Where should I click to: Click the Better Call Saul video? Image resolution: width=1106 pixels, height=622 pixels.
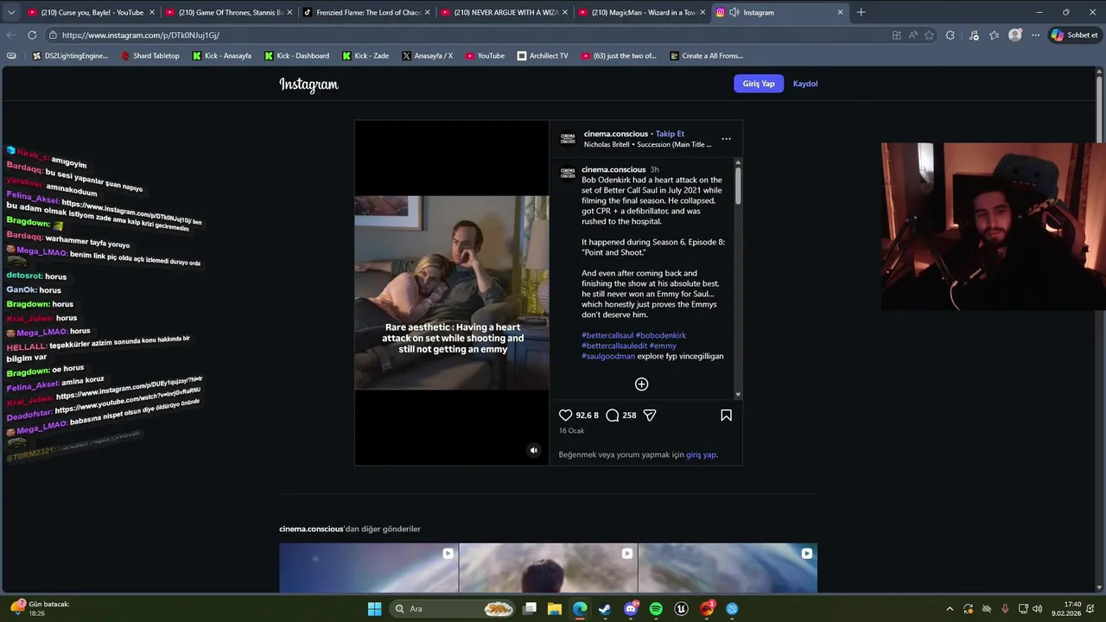click(x=452, y=292)
